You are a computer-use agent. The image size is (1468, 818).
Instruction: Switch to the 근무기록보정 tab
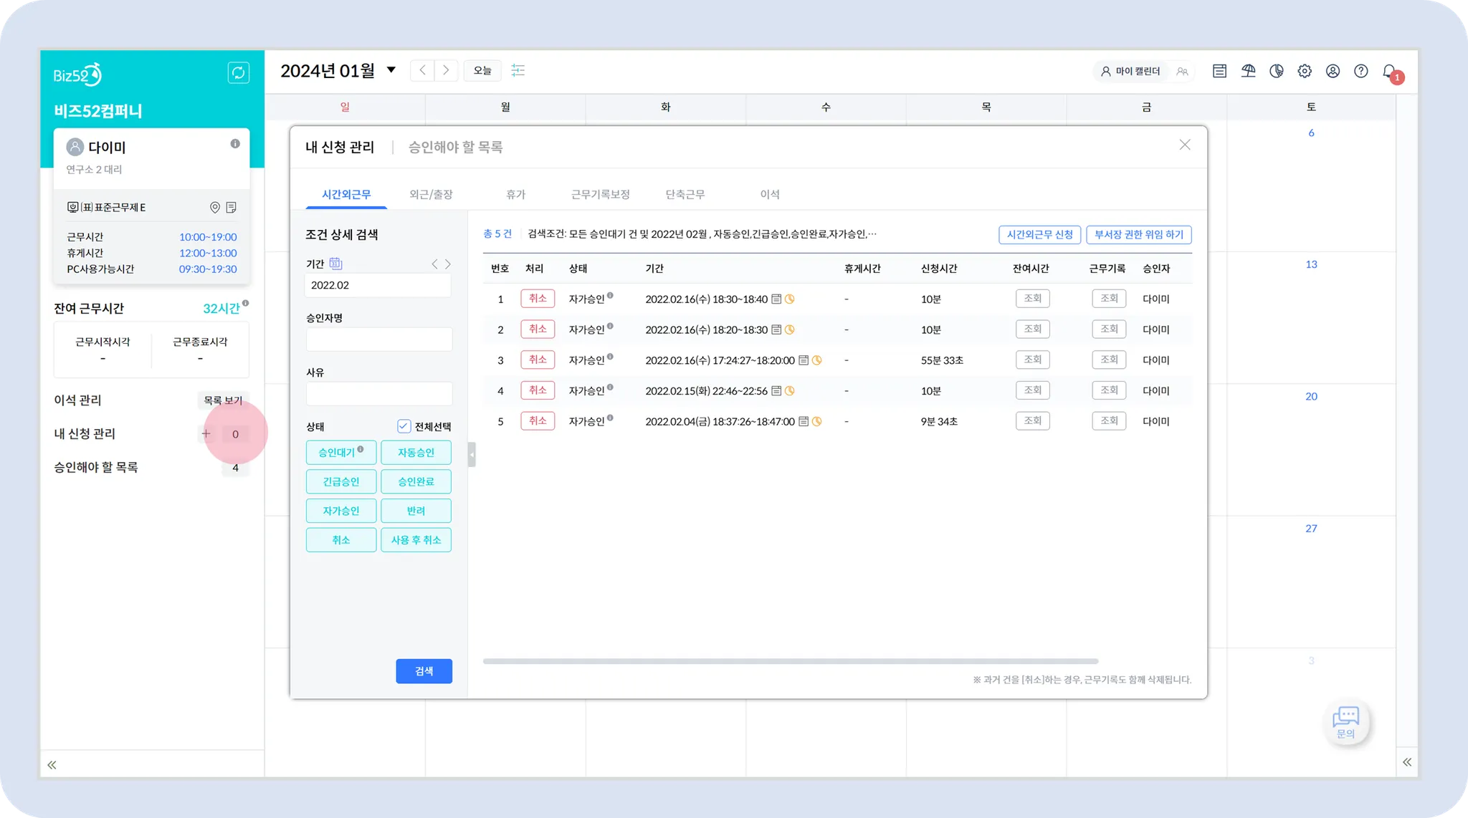(x=600, y=194)
